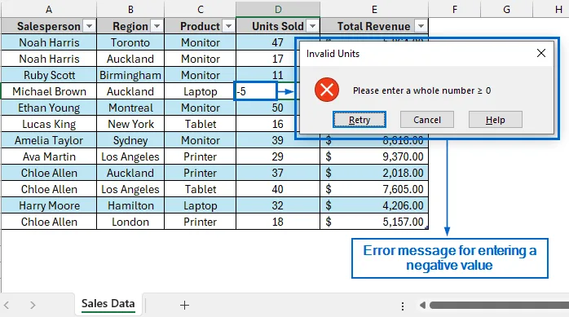Click the cell 'Noah Harris' in Toronto row
This screenshot has height=317, width=569.
click(x=49, y=42)
